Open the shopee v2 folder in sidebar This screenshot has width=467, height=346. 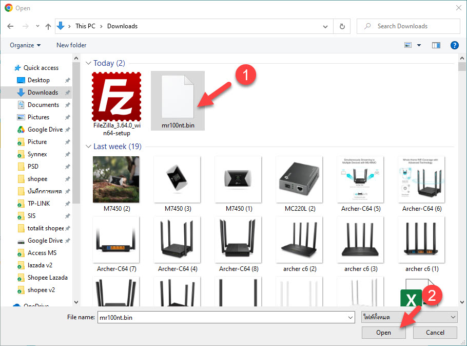[36, 290]
